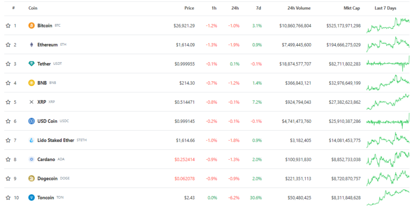Open Lido Staked Ether's sparkline chart

(388, 140)
